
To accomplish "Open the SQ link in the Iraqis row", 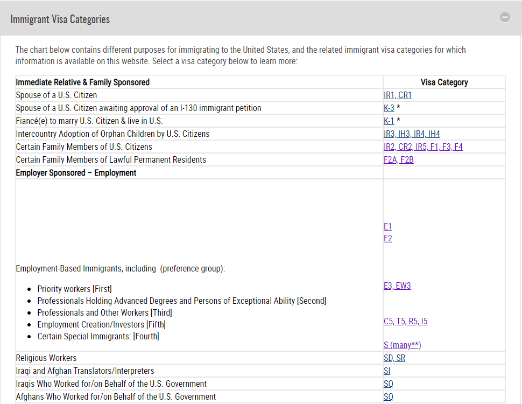I will click(x=389, y=384).
